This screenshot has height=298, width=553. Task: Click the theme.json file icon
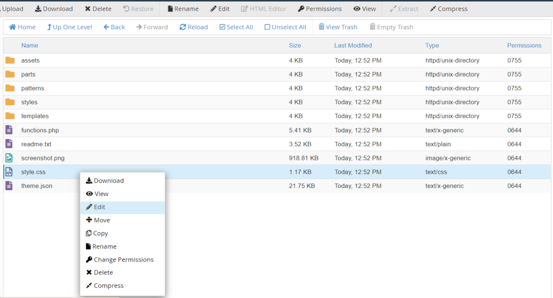pyautogui.click(x=9, y=186)
